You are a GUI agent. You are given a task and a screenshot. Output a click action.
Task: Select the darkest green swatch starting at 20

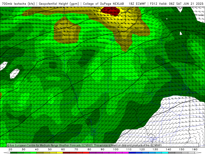pos(14,153)
